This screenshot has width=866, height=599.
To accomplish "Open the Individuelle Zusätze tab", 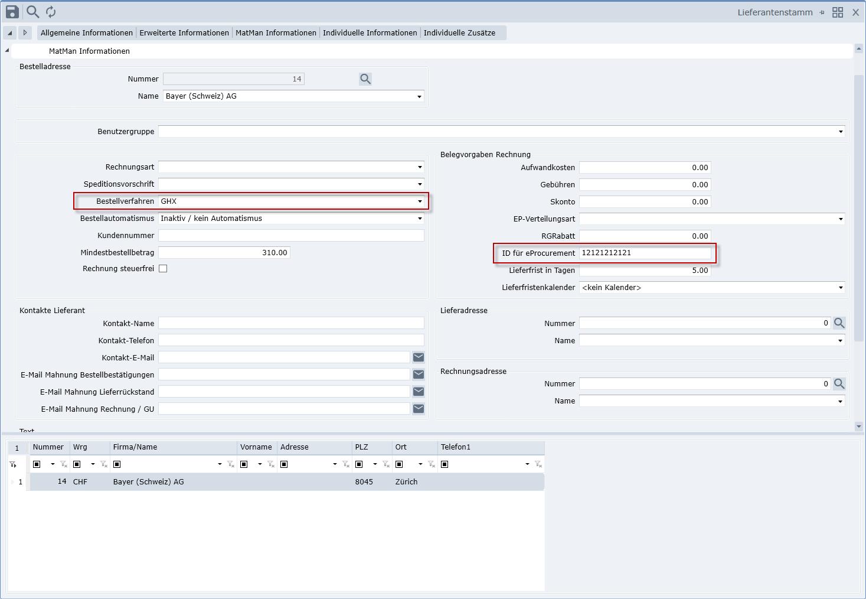I will pos(459,33).
